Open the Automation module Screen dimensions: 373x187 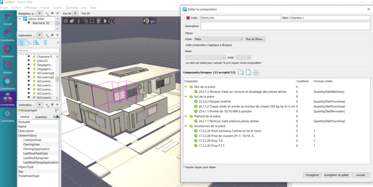click(8, 116)
